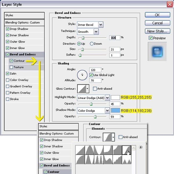Enable Anti-aliased in the Contour Elements section

pyautogui.click(x=120, y=137)
